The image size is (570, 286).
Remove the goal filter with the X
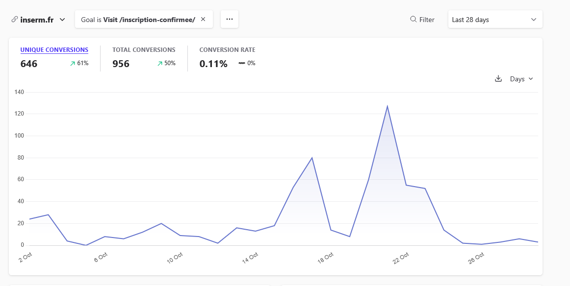point(203,20)
